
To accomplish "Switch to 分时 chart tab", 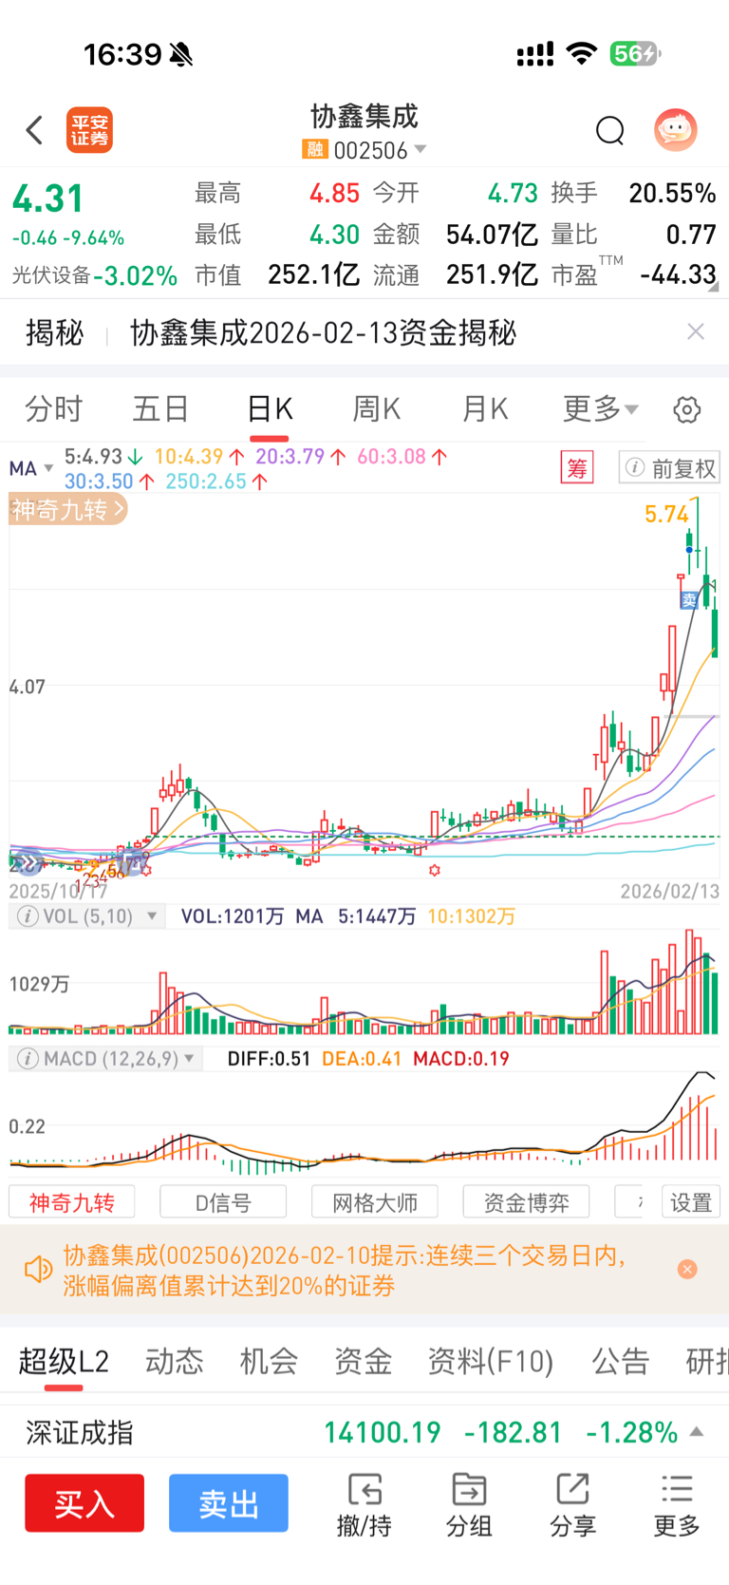I will point(54,409).
